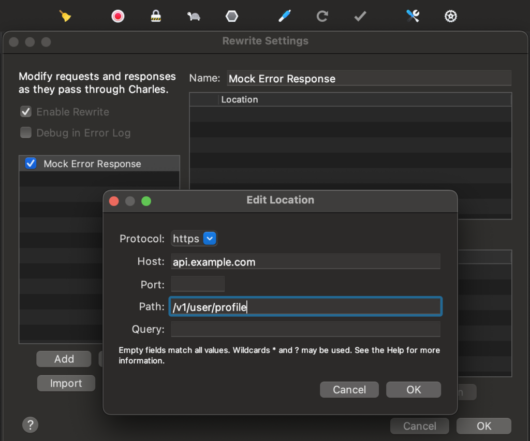This screenshot has height=441, width=530.
Task: Click the Repeat refresh arrow icon
Action: tap(322, 16)
